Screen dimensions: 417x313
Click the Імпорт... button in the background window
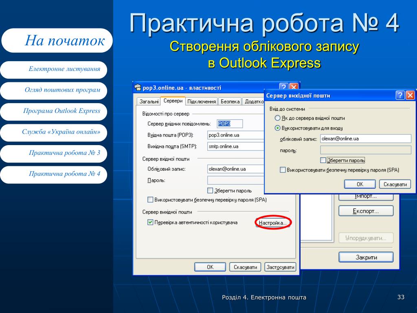pyautogui.click(x=366, y=197)
